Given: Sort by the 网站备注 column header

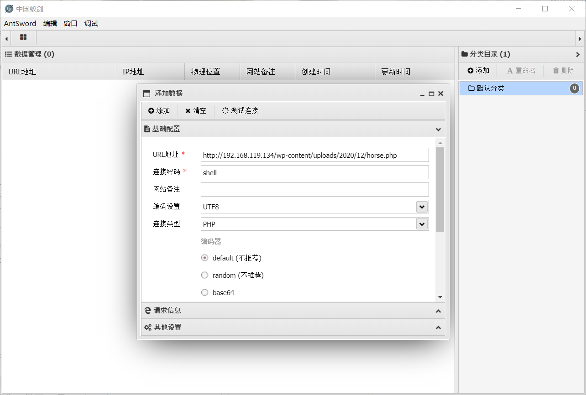Looking at the screenshot, I should pyautogui.click(x=267, y=72).
